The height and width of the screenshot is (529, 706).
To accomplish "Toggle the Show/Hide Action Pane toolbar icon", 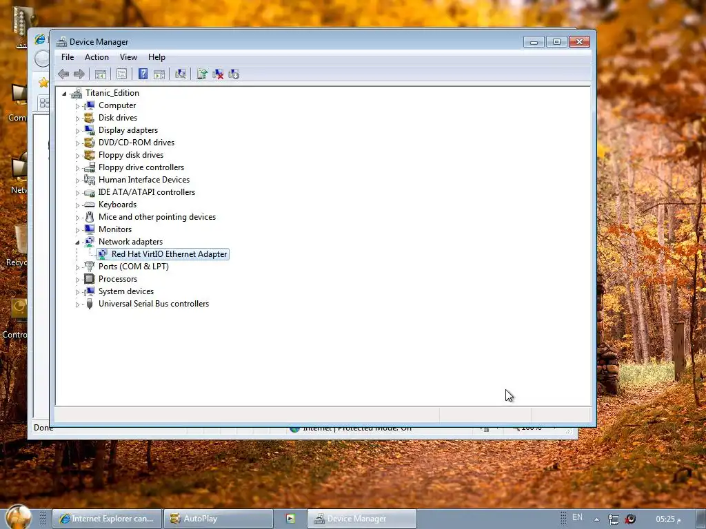I will pos(159,74).
